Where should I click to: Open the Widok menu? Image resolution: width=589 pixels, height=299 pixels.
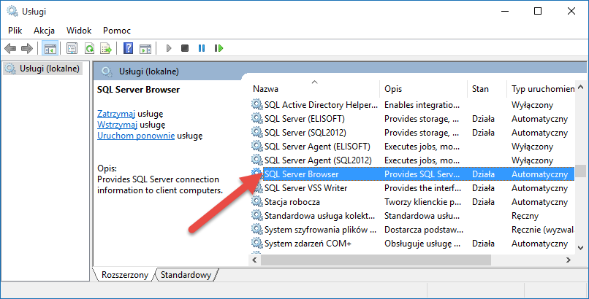click(79, 31)
